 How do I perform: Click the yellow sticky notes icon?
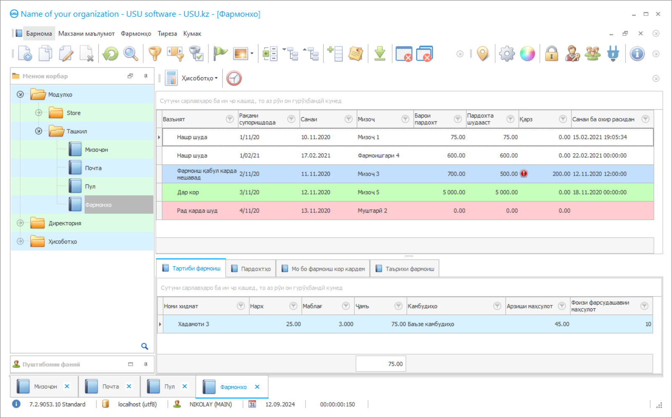click(356, 54)
